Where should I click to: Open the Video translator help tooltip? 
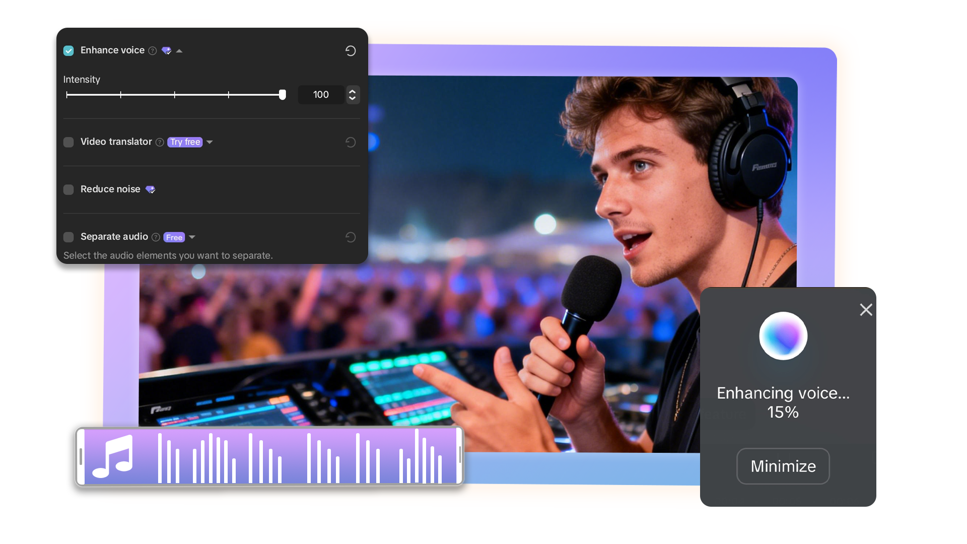160,142
